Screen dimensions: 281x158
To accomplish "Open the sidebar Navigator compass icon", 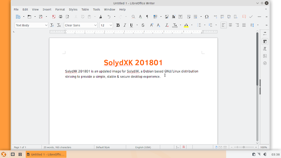I will coord(265,63).
